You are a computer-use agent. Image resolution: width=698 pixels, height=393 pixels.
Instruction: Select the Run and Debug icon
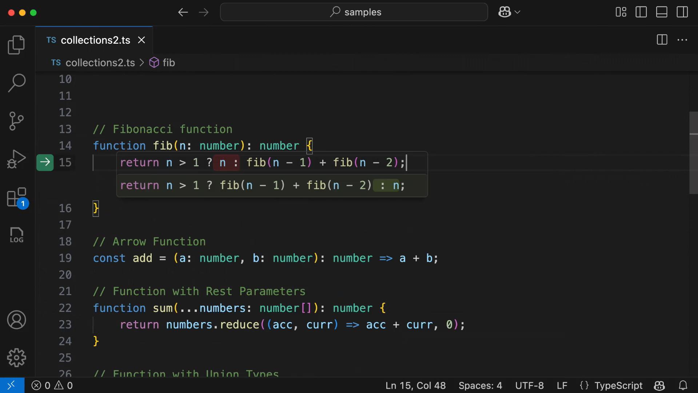[x=16, y=159]
